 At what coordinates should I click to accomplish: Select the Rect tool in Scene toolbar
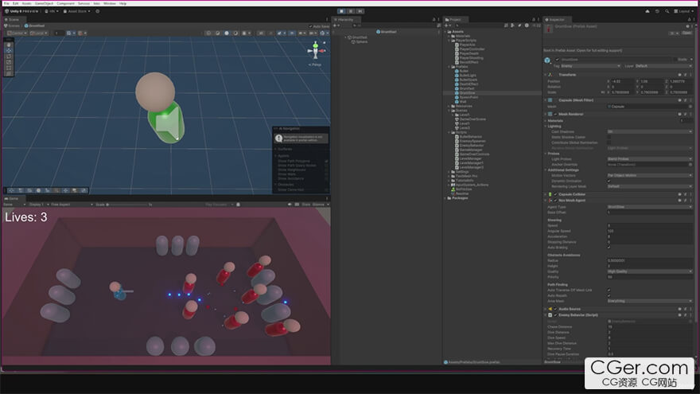[9, 68]
